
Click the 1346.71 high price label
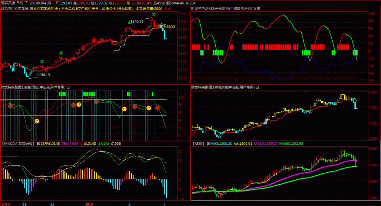(137, 22)
